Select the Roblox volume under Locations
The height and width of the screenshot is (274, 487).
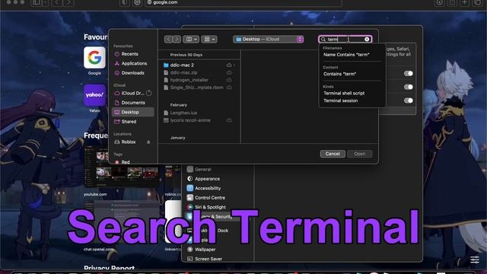(x=128, y=142)
